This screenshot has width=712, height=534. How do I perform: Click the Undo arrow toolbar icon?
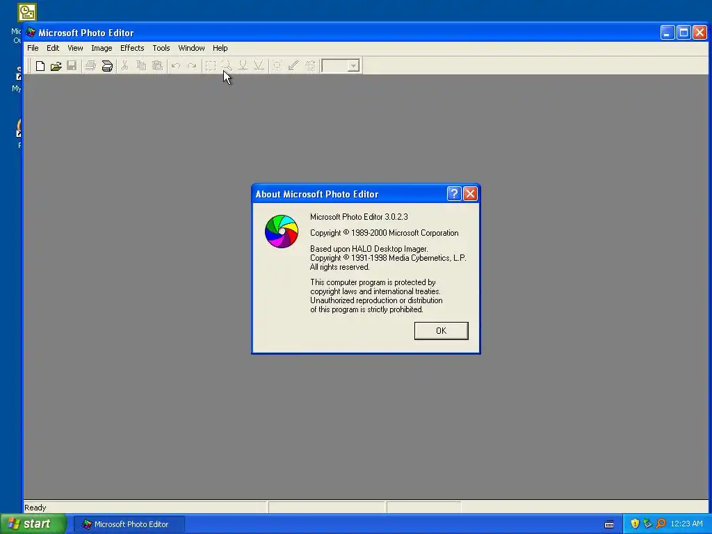tap(176, 66)
